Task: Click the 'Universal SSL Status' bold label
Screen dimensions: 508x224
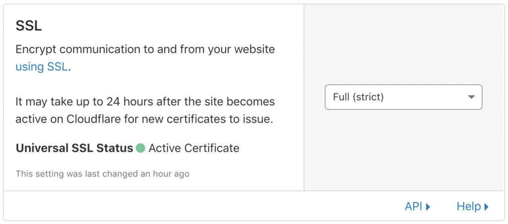Action: (x=74, y=148)
